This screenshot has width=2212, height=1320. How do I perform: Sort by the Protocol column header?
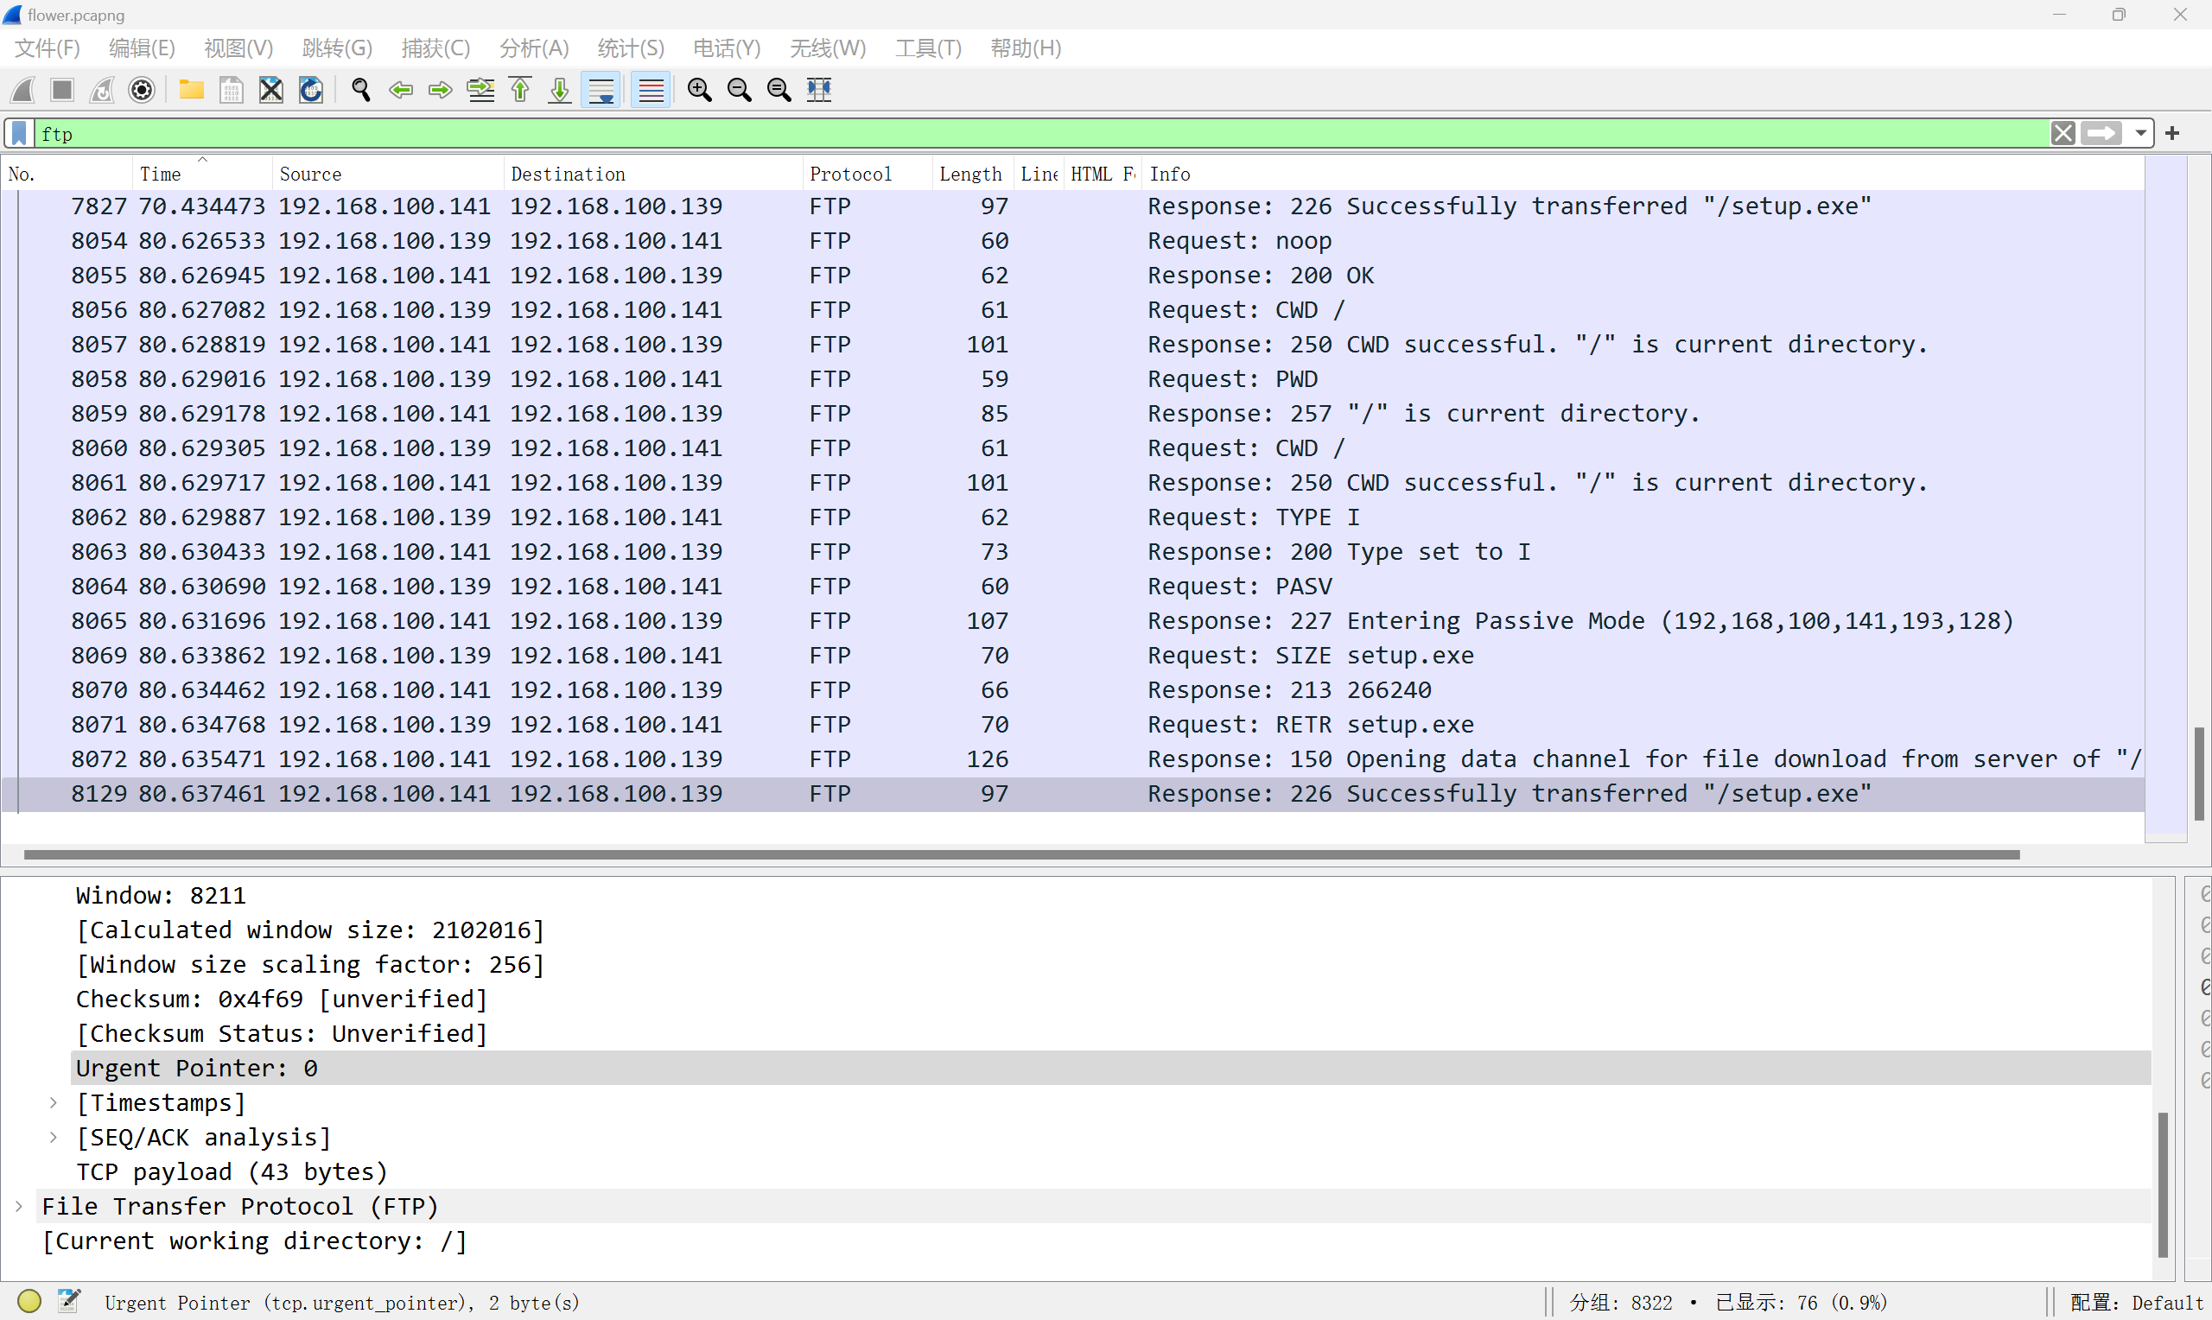(868, 175)
